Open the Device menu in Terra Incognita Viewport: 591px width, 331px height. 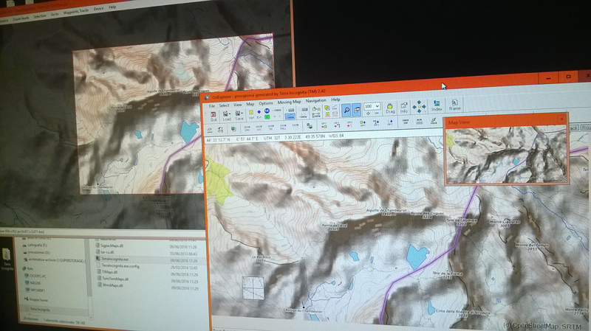point(98,9)
